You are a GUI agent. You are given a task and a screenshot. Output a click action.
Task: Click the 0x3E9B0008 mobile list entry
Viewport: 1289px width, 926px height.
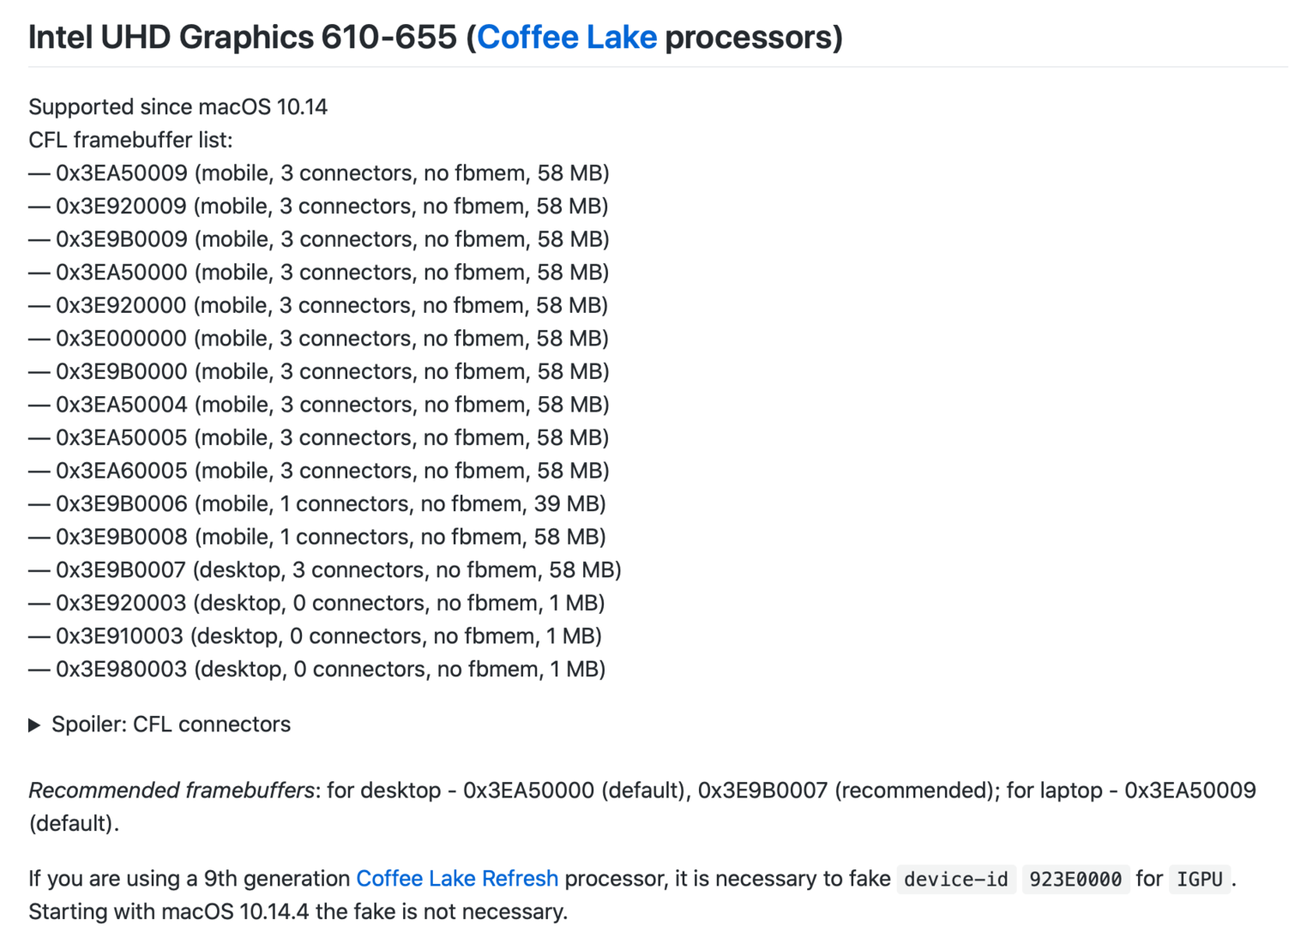click(317, 538)
